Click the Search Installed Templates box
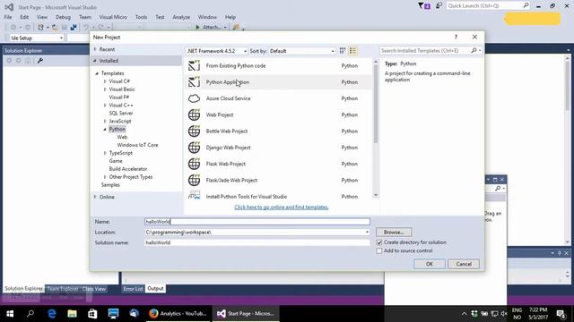574x322 pixels. pyautogui.click(x=424, y=50)
